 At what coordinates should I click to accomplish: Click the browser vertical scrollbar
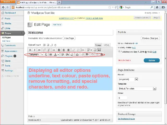[166, 58]
